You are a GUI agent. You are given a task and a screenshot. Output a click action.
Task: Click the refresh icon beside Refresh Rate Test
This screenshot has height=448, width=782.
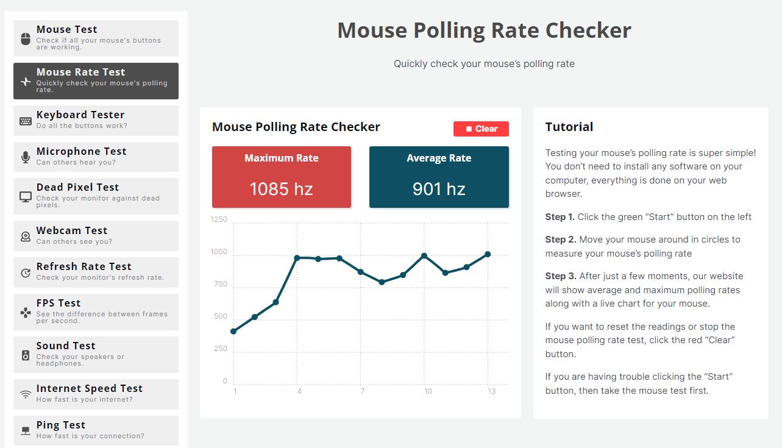coord(26,273)
